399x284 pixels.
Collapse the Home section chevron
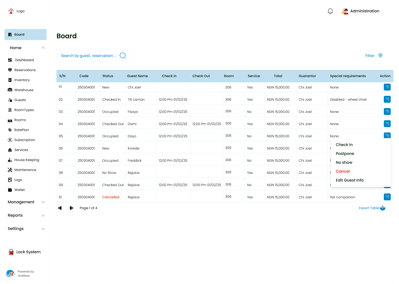(x=43, y=48)
